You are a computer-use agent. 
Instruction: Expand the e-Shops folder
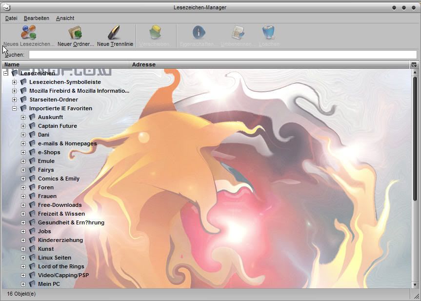pos(23,152)
